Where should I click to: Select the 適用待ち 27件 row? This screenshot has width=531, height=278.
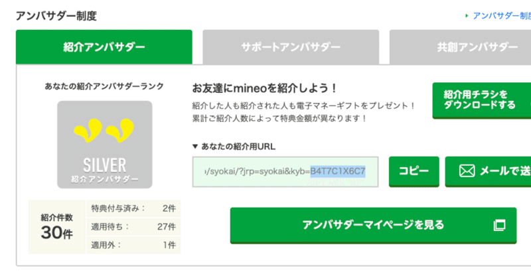coord(133,227)
